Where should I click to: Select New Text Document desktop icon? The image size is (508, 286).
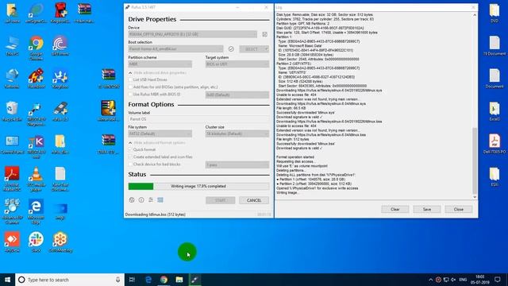click(x=60, y=179)
